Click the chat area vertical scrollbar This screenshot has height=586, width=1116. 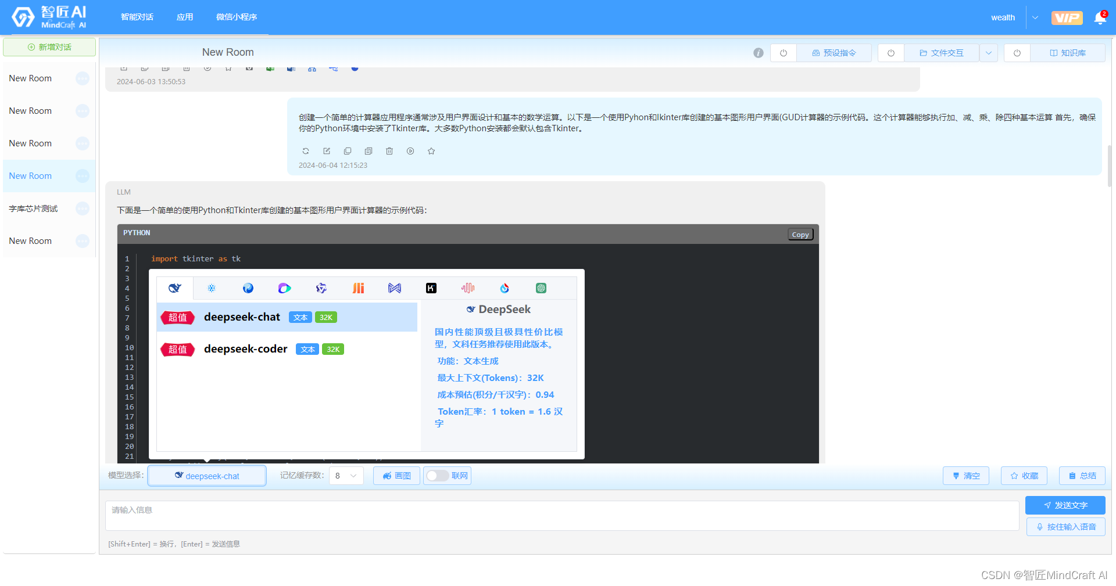point(1110,166)
